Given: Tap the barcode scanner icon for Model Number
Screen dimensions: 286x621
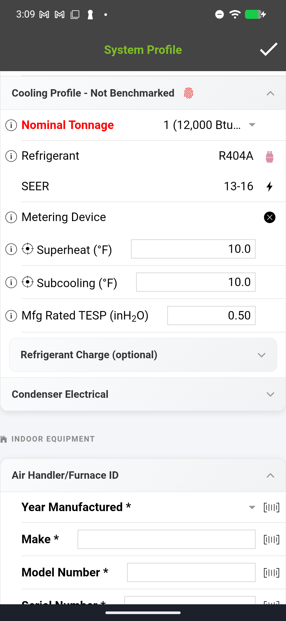Looking at the screenshot, I should click(272, 572).
